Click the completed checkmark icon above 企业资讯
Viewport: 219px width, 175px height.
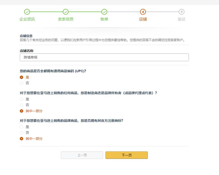[27, 11]
